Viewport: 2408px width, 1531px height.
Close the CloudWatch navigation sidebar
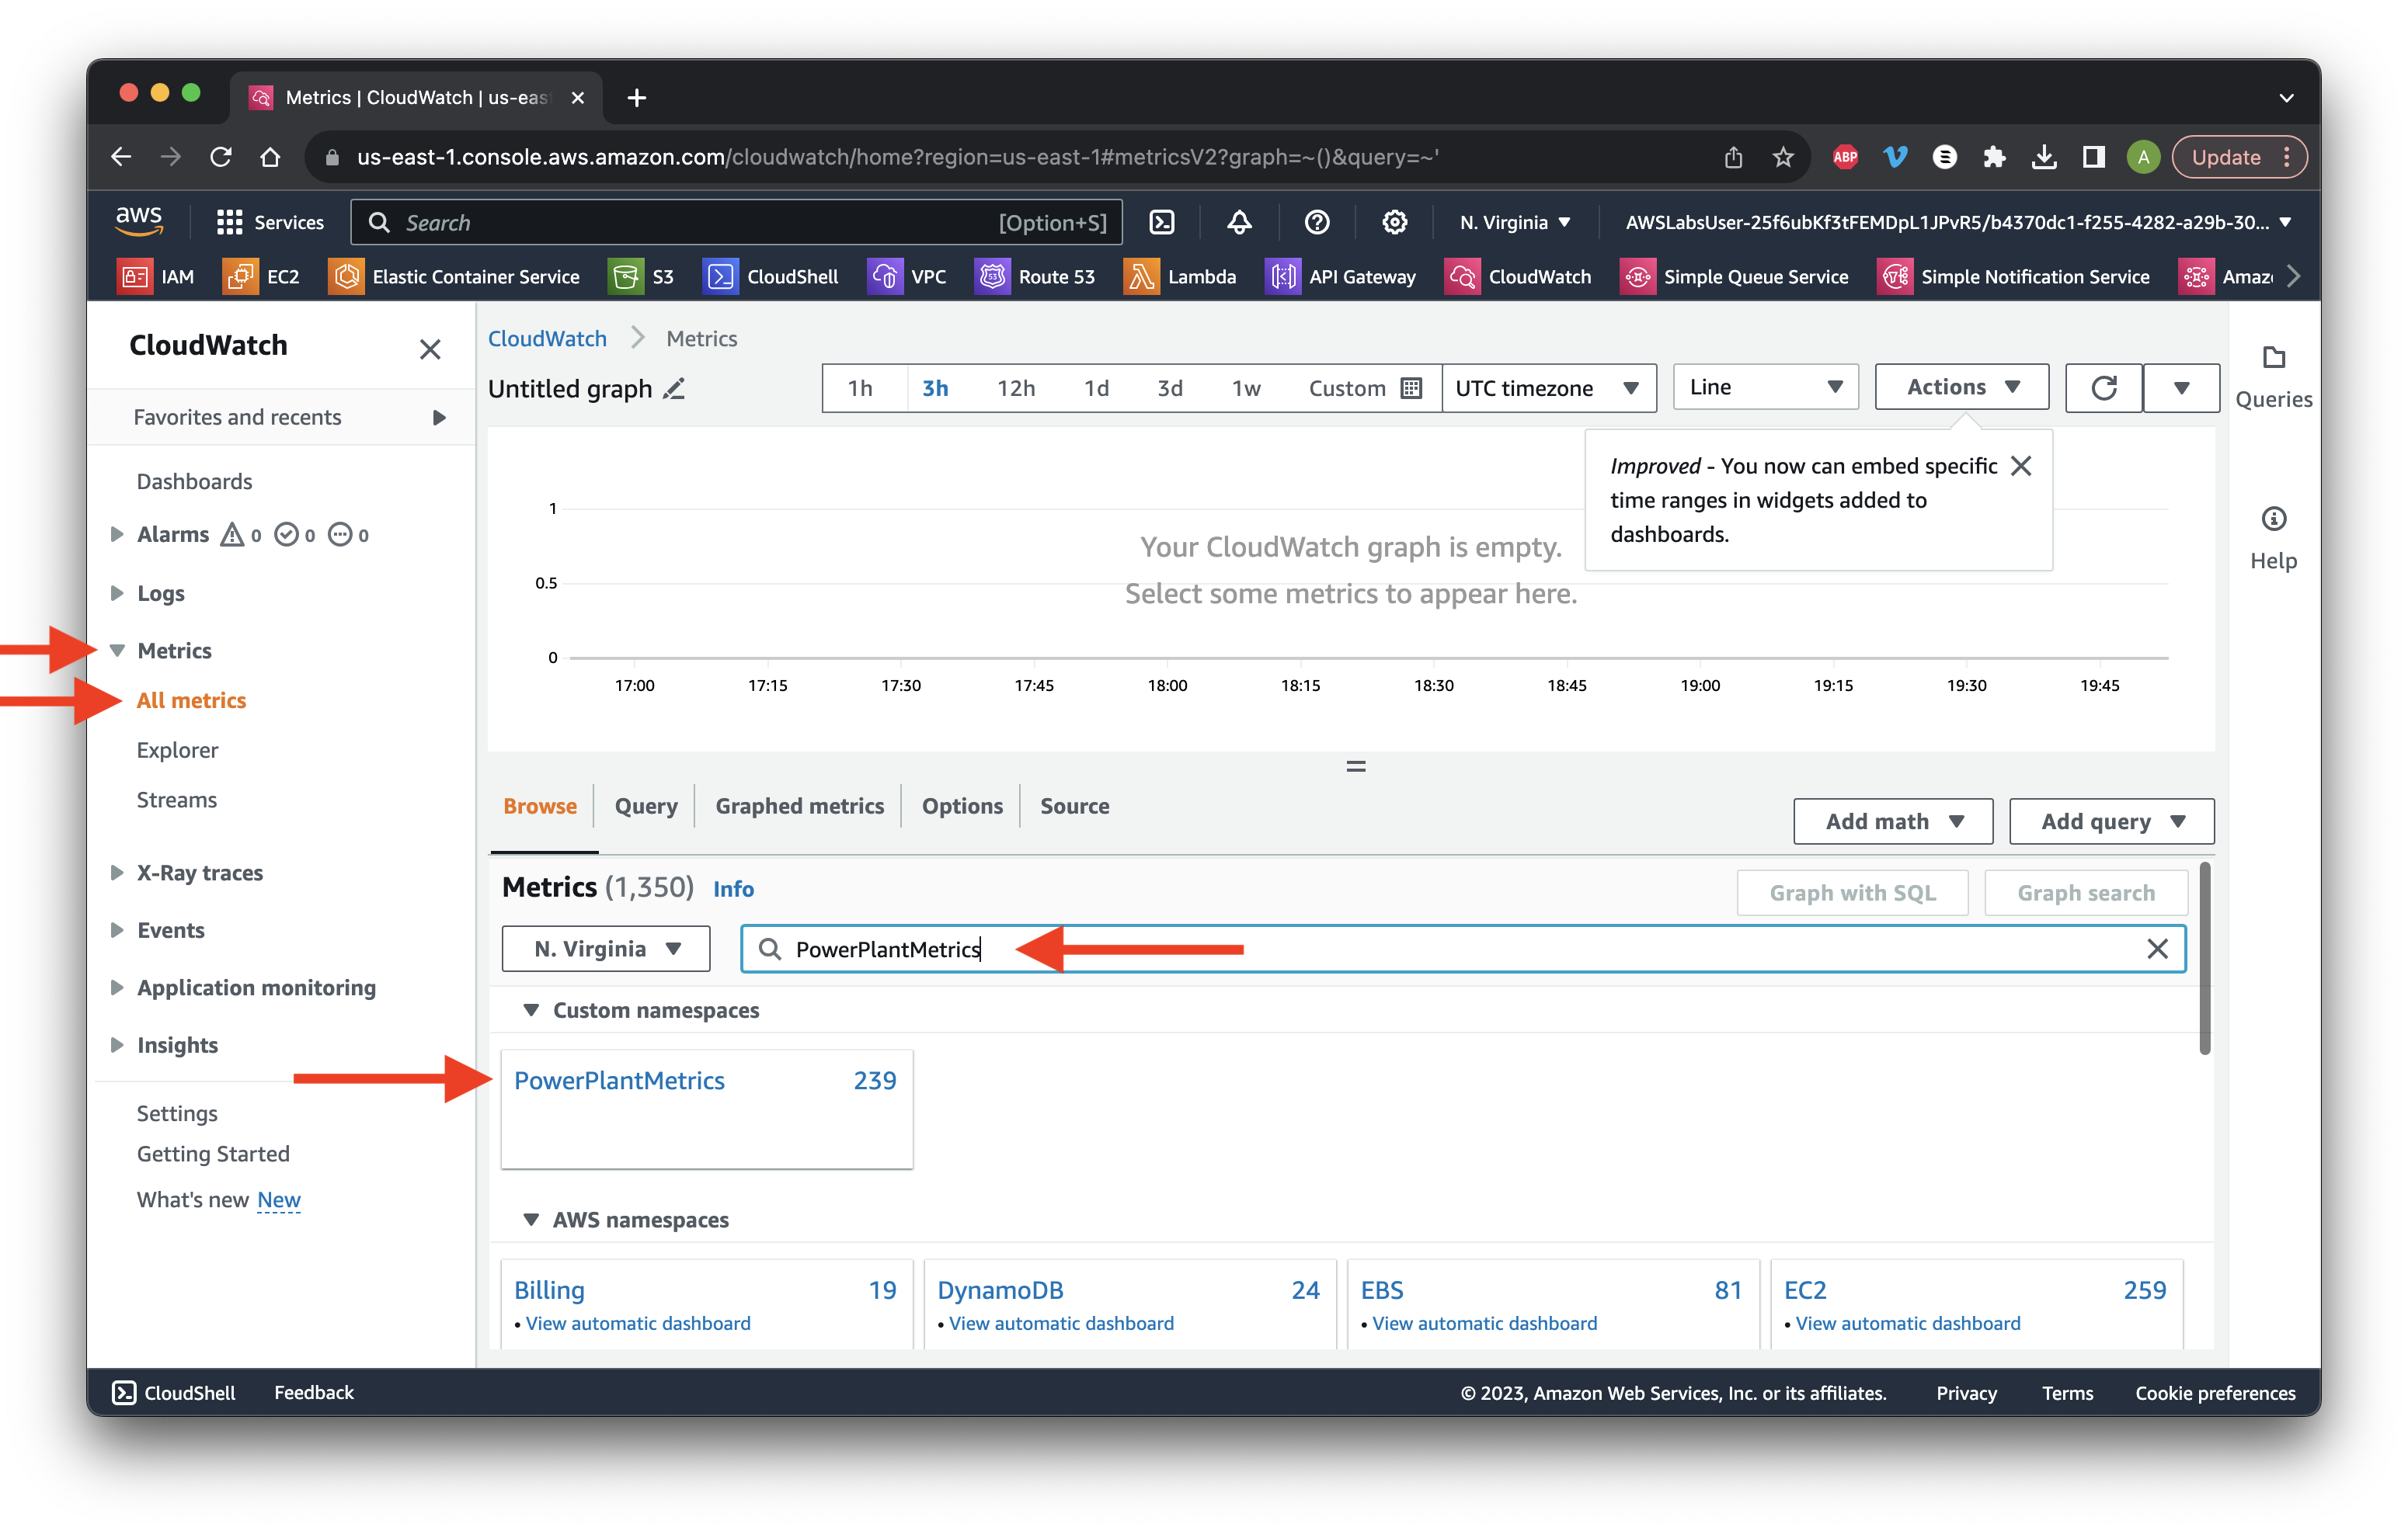coord(430,349)
